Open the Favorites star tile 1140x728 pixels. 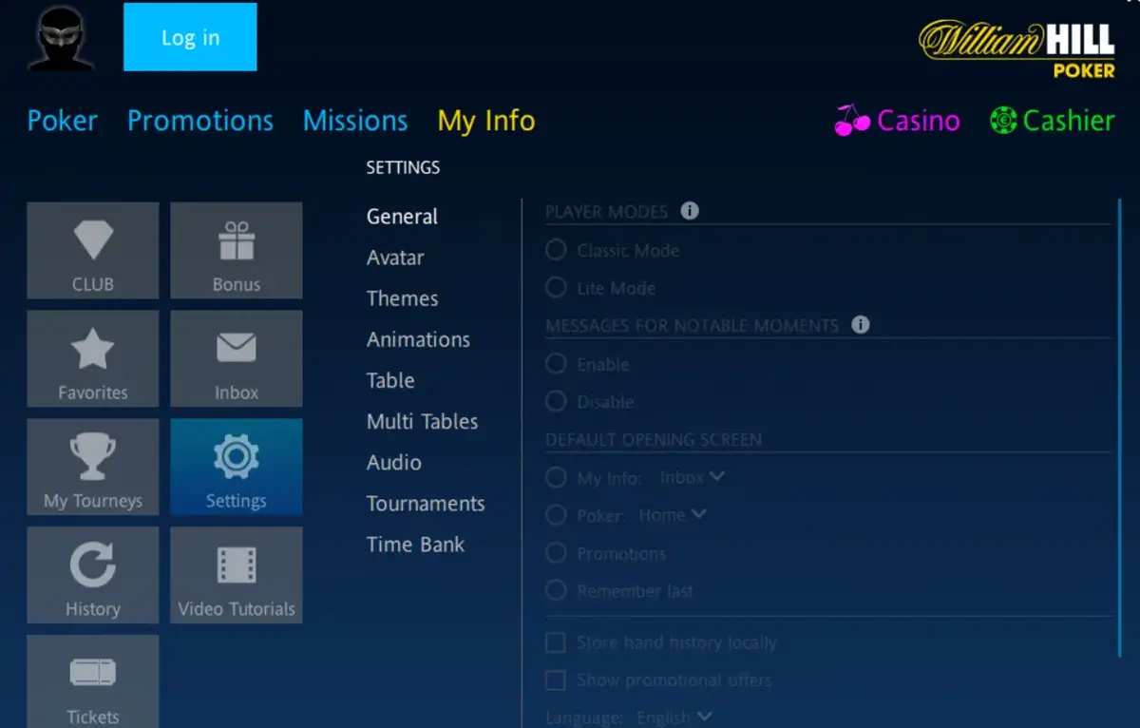pos(93,358)
